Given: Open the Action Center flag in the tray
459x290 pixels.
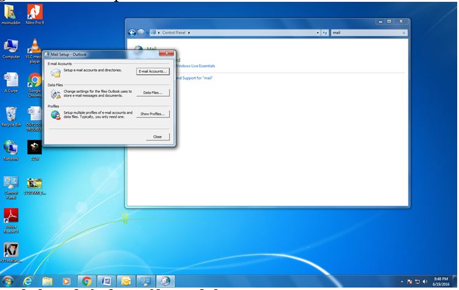Looking at the screenshot, I should click(x=410, y=281).
